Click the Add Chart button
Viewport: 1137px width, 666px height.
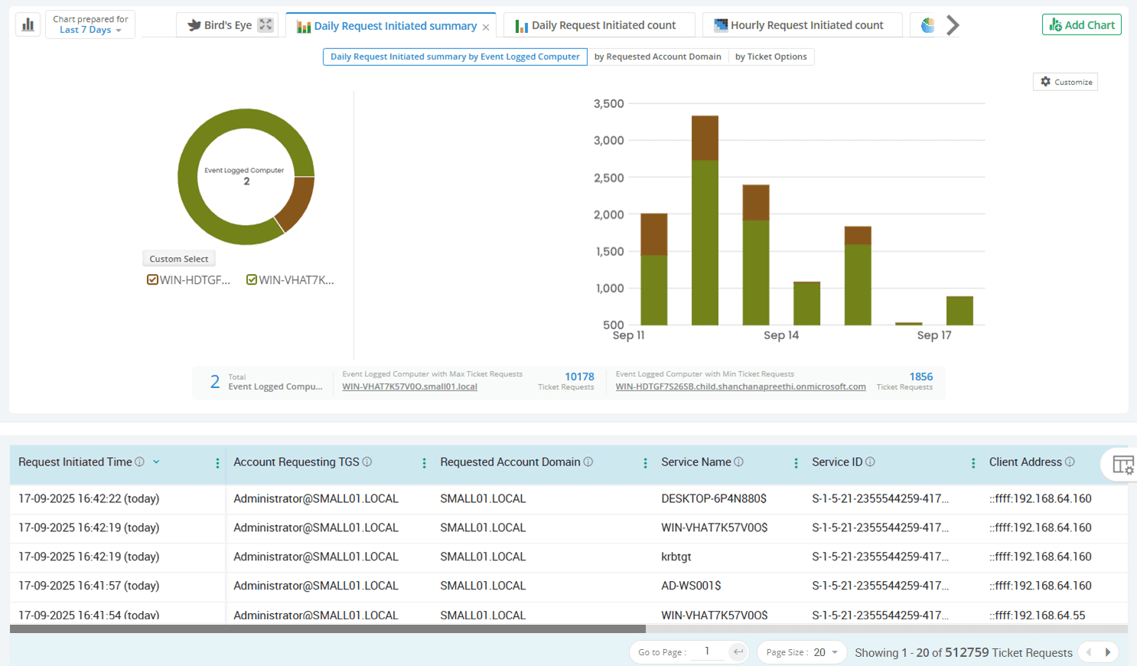(1081, 25)
